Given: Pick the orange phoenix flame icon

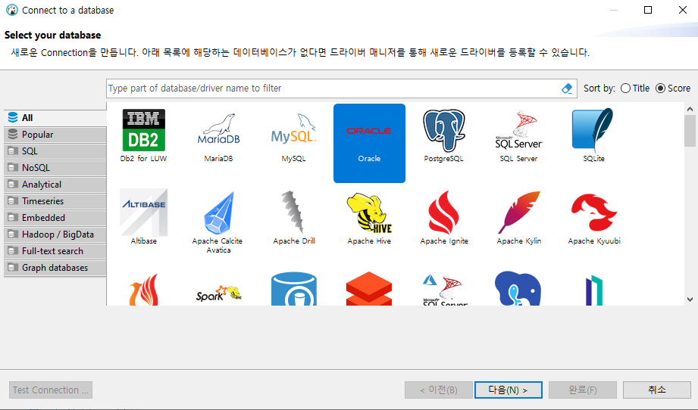Looking at the screenshot, I should tap(143, 289).
